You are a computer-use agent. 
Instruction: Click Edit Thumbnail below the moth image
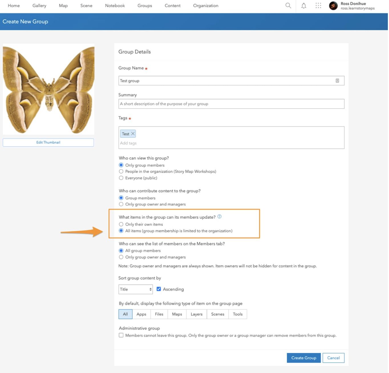pos(48,143)
